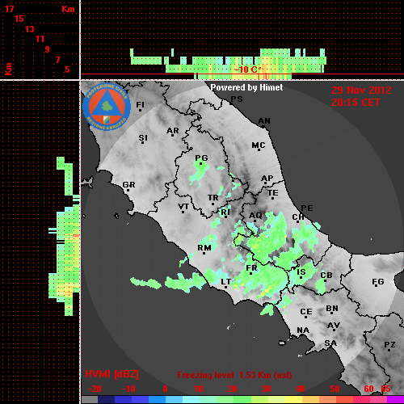Screen dimensions: 404x404
Task: Click the RM city marker
Action: (x=204, y=249)
